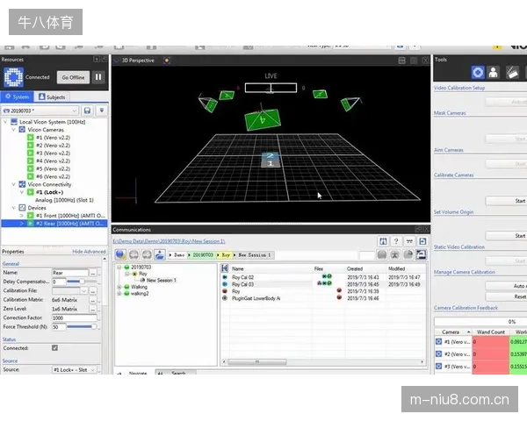Click the export arrow icon at Communications top right
Image resolution: width=527 pixels, height=421 pixels.
pyautogui.click(x=422, y=241)
